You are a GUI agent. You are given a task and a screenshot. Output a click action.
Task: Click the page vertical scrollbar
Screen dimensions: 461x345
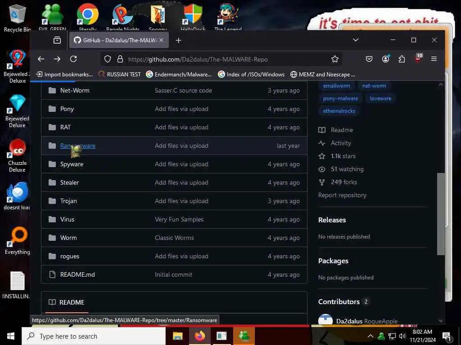pyautogui.click(x=441, y=214)
